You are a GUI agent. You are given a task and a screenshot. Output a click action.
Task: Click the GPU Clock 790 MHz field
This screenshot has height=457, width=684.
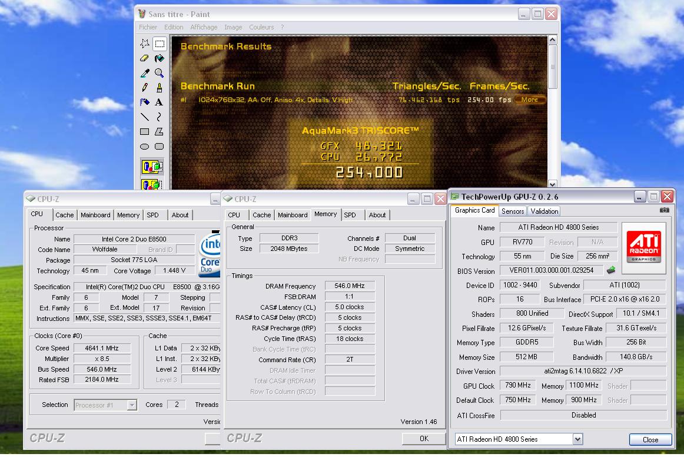click(518, 385)
